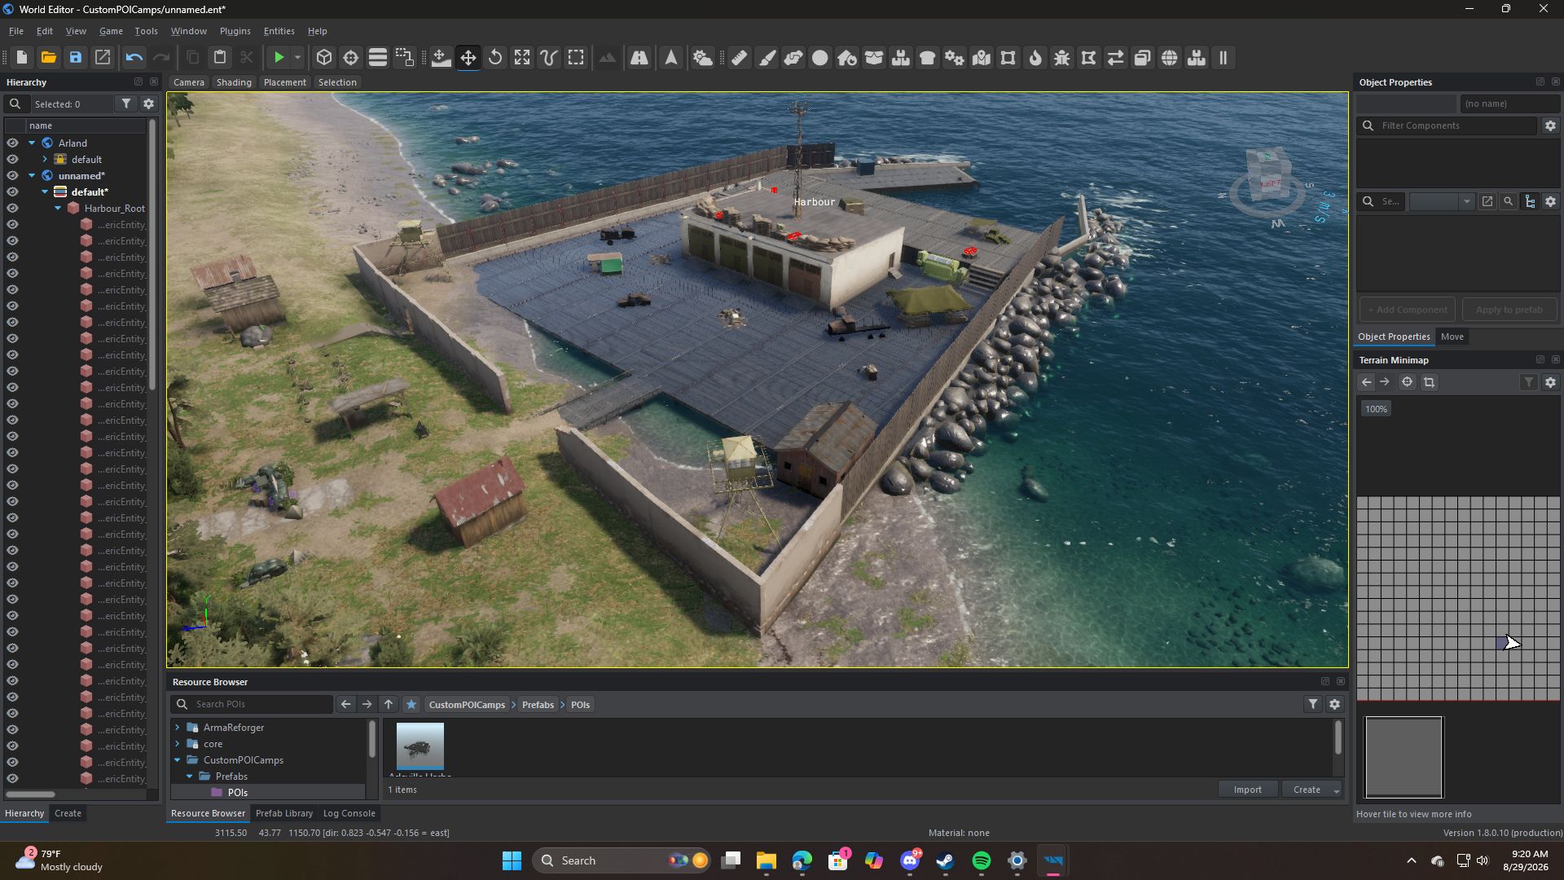Screen dimensions: 1564x880
Task: Activate the Rotate gizmo tool
Action: pyautogui.click(x=495, y=58)
